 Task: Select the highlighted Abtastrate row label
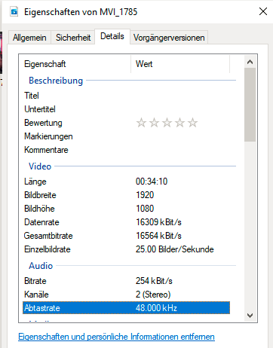(42, 308)
